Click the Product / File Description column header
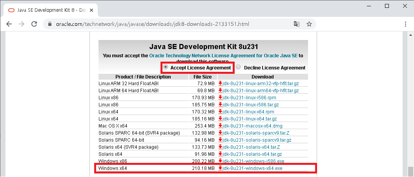This screenshot has height=177, width=414. (143, 77)
